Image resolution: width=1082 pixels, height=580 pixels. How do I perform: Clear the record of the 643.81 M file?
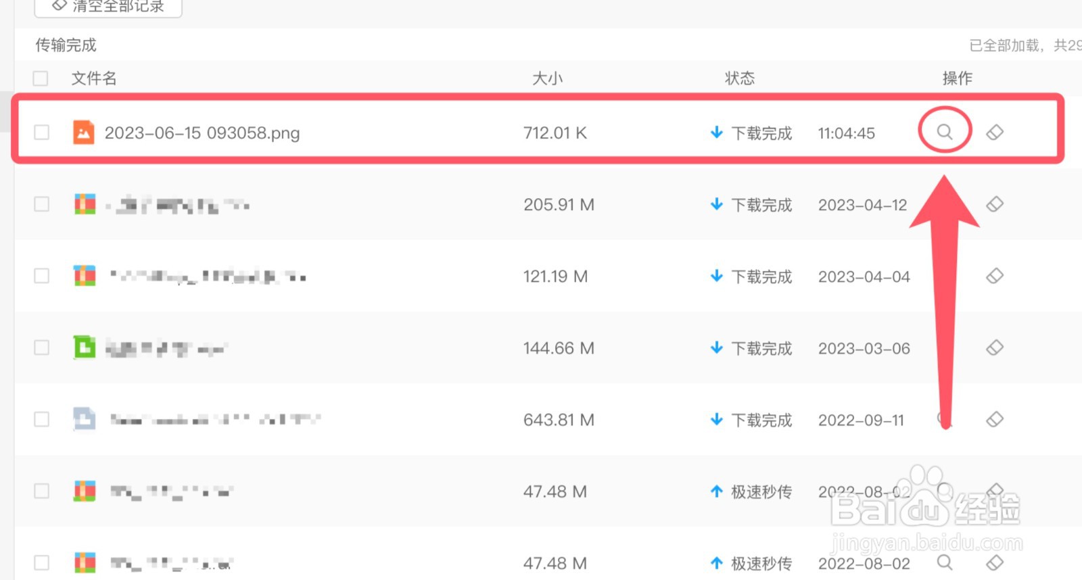tap(995, 419)
